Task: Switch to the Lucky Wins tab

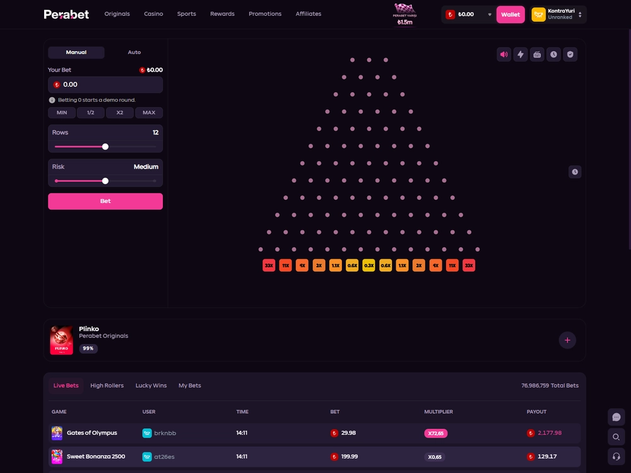Action: pyautogui.click(x=151, y=386)
